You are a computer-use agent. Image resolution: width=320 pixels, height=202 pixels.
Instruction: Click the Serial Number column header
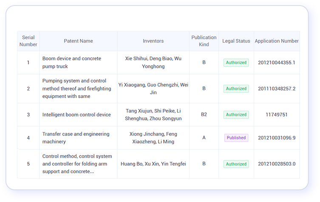[x=28, y=41]
